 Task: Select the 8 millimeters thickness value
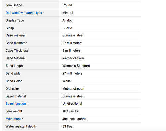pos(71,51)
